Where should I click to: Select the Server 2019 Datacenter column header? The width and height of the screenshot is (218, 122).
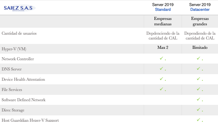pyautogui.click(x=200, y=7)
